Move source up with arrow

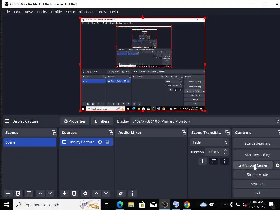pyautogui.click(x=97, y=193)
